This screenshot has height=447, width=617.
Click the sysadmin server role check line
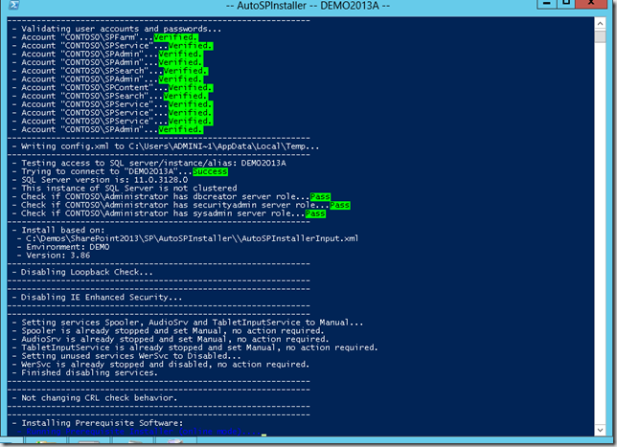click(x=169, y=213)
